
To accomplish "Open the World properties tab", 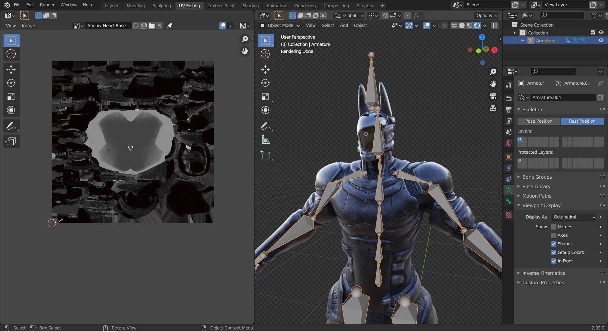I will click(509, 143).
